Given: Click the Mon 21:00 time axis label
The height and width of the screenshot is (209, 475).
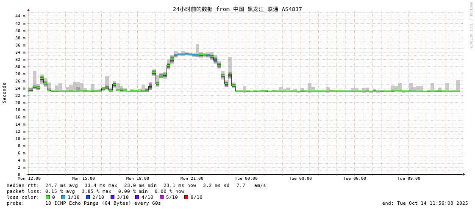Looking at the screenshot, I should click(x=192, y=179).
